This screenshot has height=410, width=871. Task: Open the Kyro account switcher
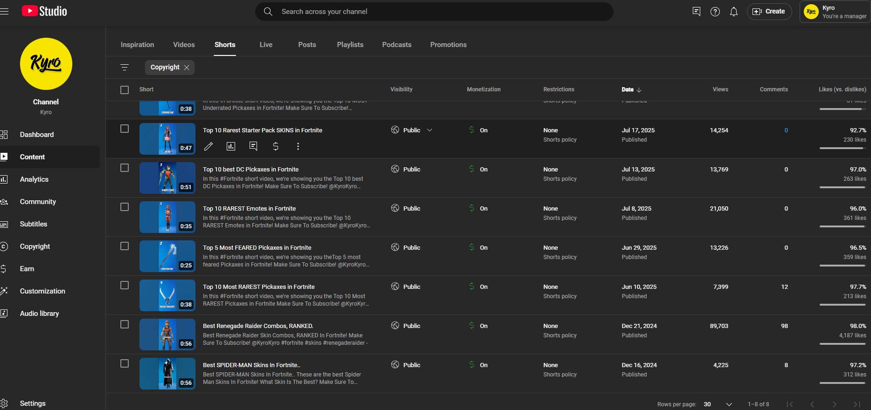click(835, 12)
